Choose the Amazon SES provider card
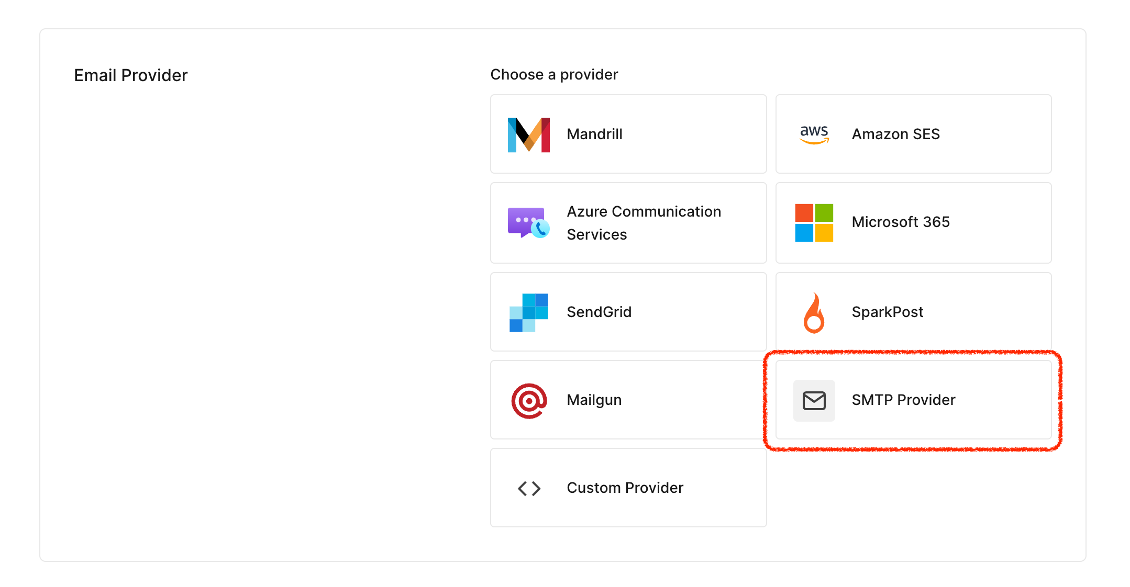Image resolution: width=1130 pixels, height=587 pixels. 913,134
